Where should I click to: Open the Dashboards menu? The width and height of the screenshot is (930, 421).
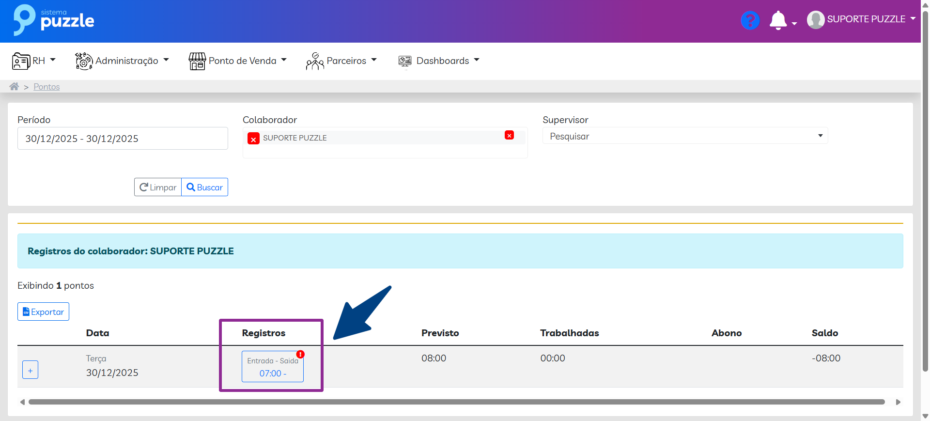coord(439,61)
